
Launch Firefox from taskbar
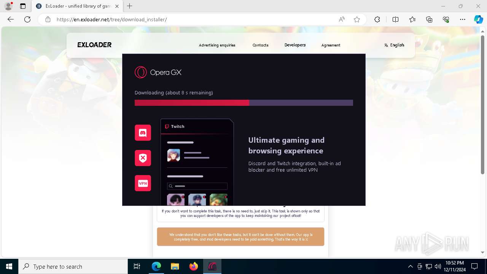tap(194, 266)
